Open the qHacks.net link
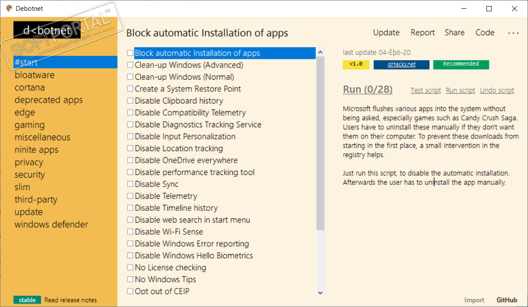 [401, 65]
